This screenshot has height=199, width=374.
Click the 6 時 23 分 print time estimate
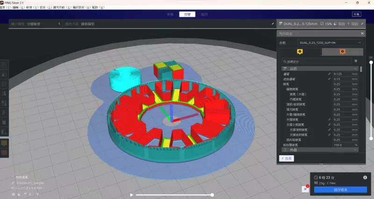(x=326, y=178)
